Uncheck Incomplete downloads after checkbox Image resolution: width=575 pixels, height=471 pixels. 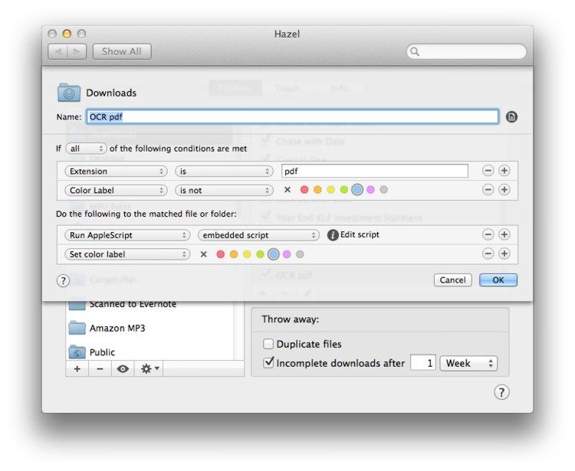click(268, 363)
